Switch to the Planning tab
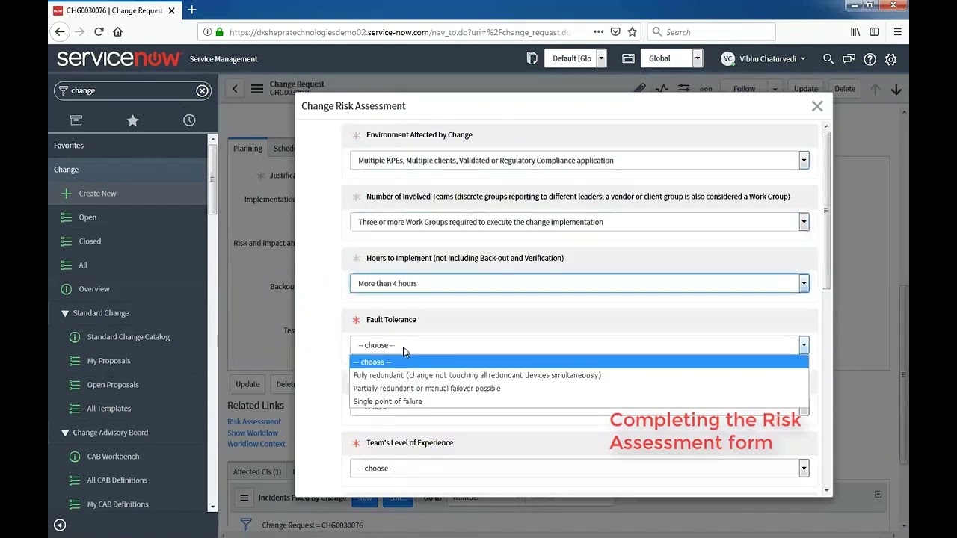 click(x=247, y=149)
